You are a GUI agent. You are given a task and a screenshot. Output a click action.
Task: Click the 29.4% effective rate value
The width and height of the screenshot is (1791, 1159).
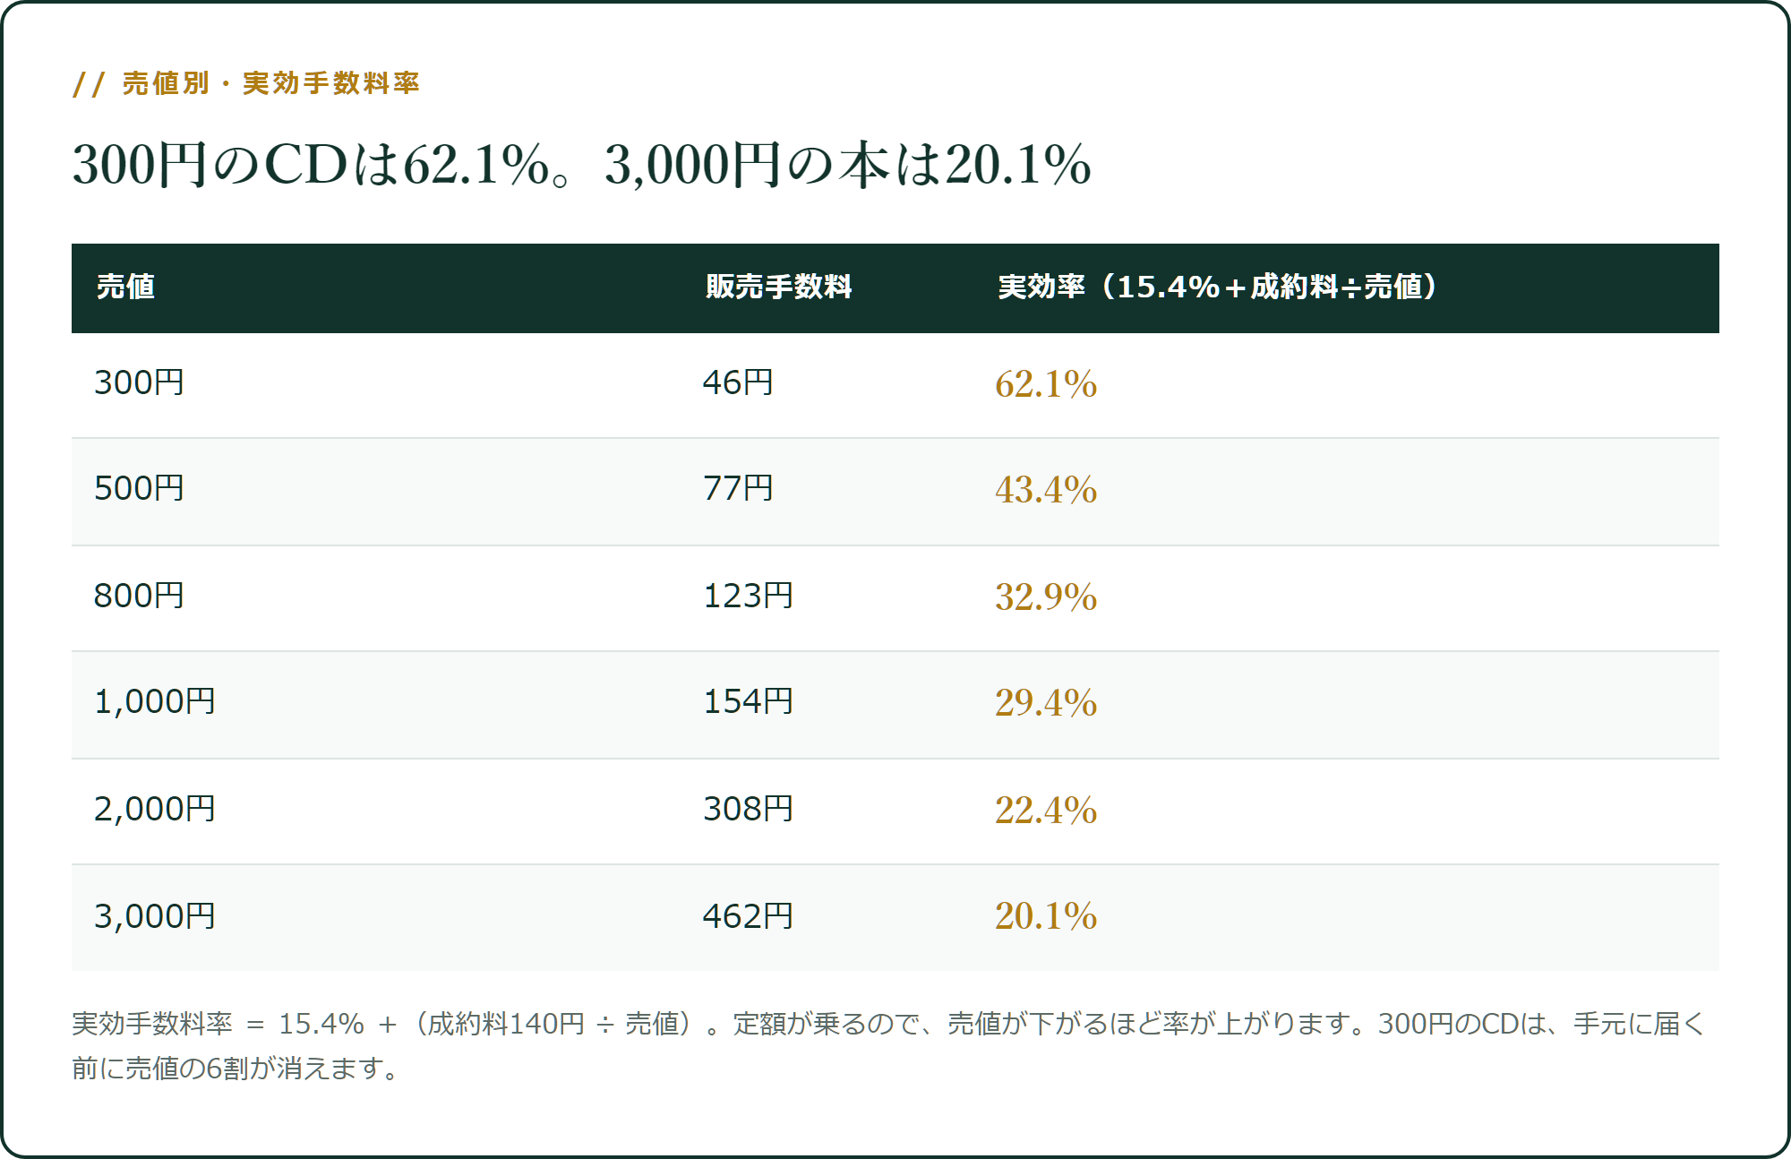point(1046,703)
